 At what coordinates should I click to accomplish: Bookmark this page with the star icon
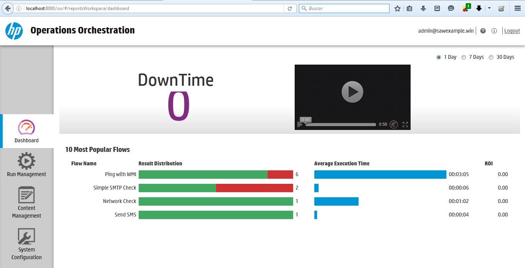pyautogui.click(x=398, y=8)
